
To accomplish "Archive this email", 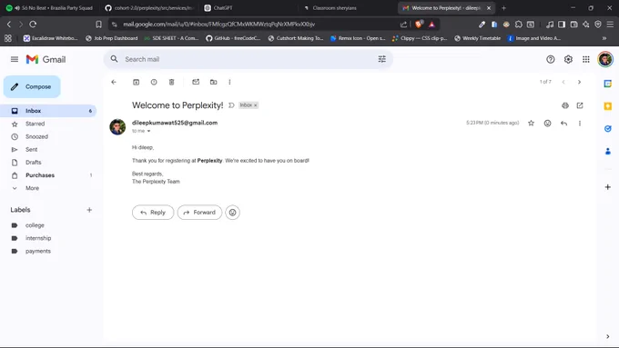I will (136, 82).
